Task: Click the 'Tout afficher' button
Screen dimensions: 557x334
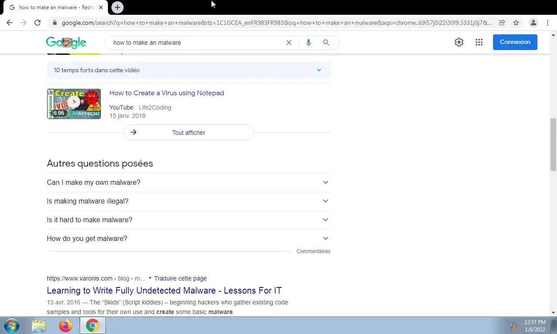Action: click(188, 133)
